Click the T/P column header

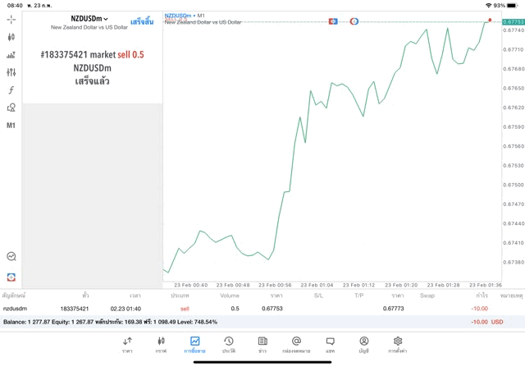coord(359,296)
